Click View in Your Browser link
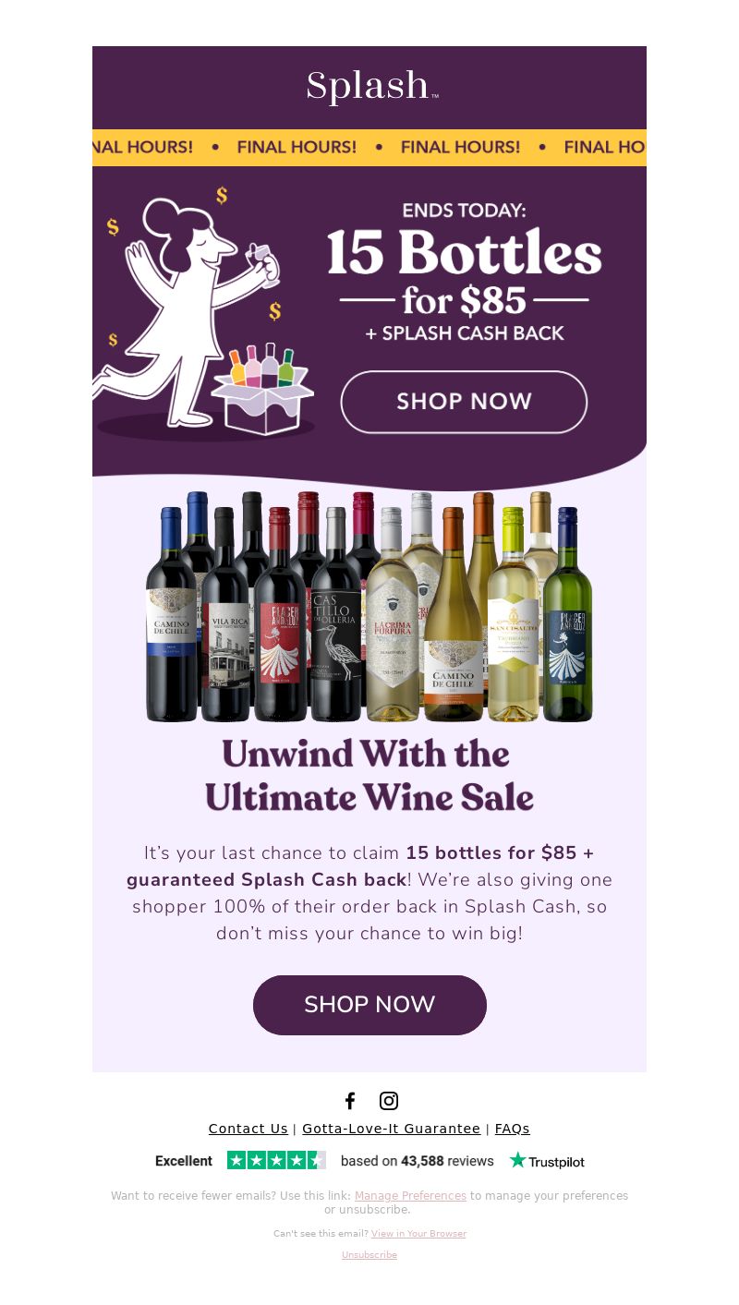Image resolution: width=739 pixels, height=1305 pixels. [418, 1234]
